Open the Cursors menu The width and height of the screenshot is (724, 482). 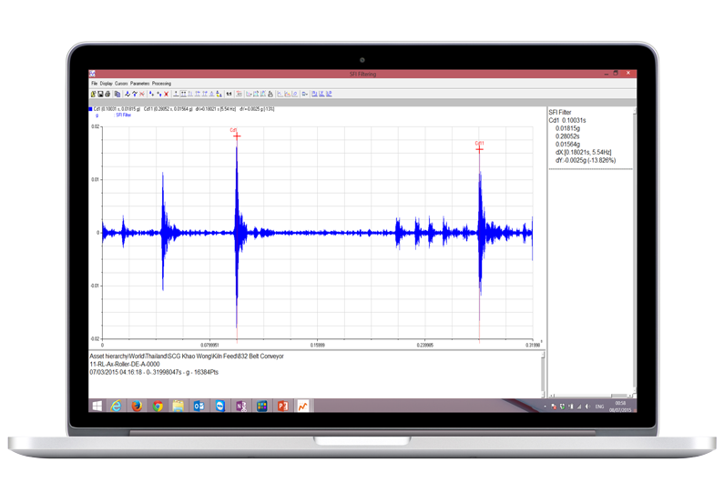121,84
